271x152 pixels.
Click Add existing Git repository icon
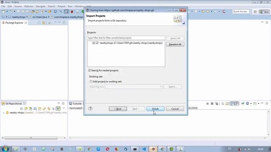26,109
